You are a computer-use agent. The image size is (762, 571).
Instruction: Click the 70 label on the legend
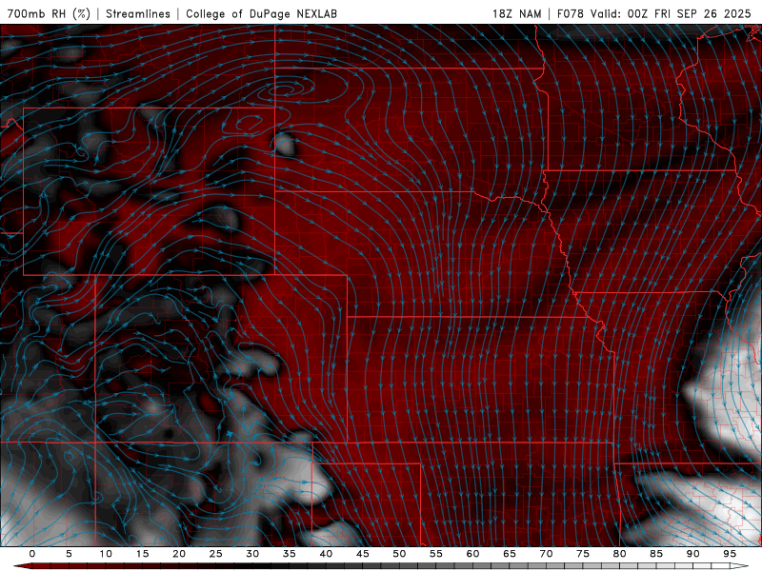tap(546, 554)
